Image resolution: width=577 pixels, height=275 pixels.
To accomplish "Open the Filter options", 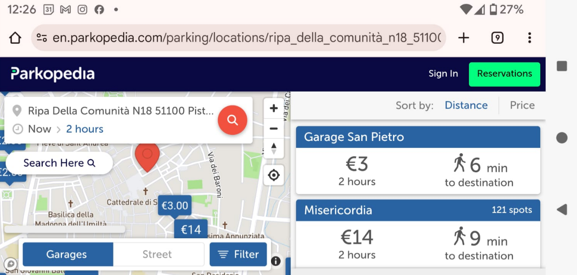I will (238, 254).
